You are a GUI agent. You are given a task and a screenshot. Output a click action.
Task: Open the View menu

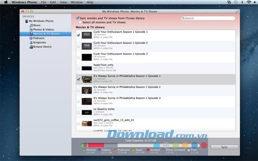click(x=63, y=2)
